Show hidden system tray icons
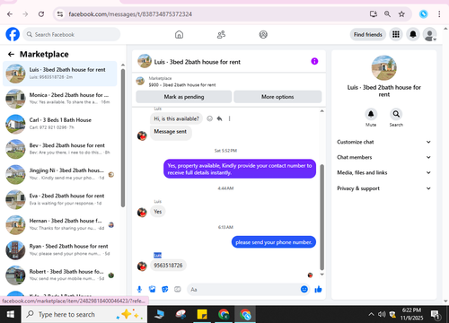 (x=371, y=314)
